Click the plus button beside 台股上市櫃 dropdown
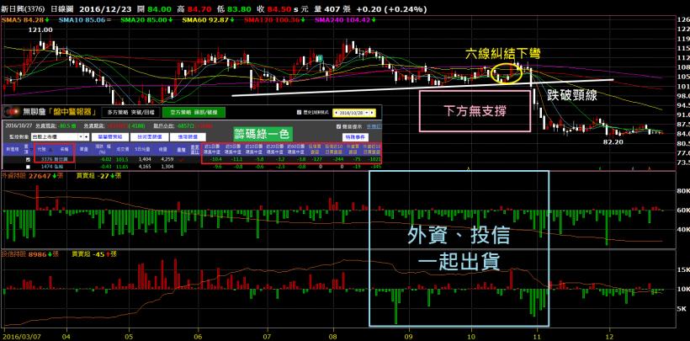Image resolution: width=690 pixels, height=341 pixels. 86,137
